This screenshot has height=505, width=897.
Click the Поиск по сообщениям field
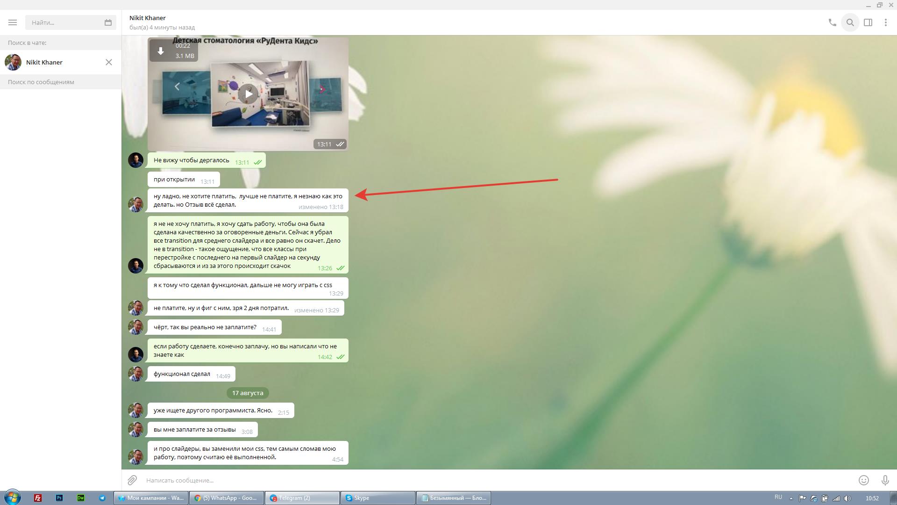61,82
